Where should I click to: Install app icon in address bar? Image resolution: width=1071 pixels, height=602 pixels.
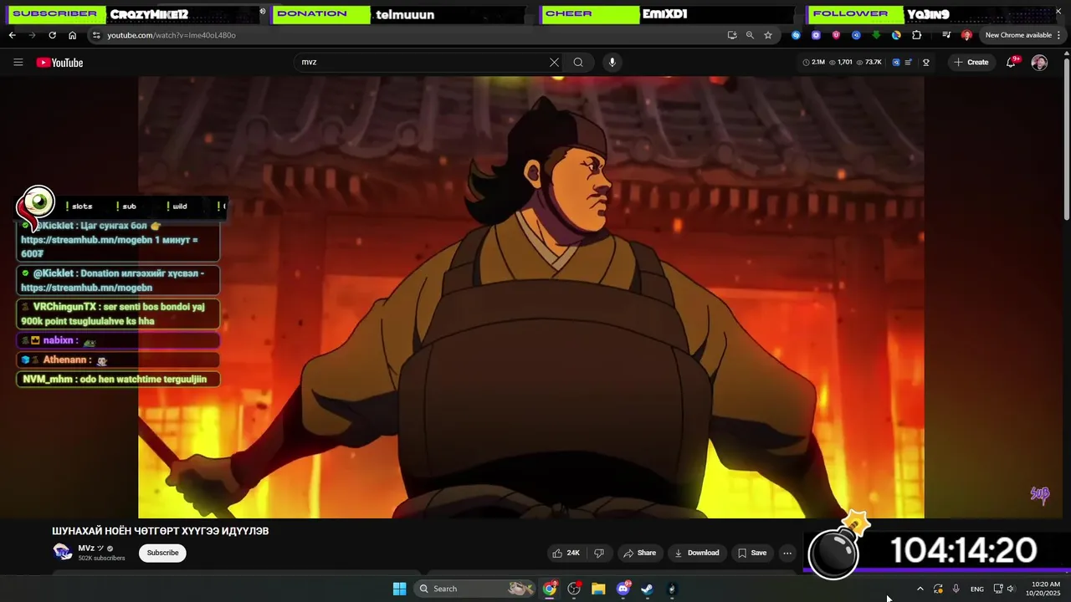click(x=732, y=35)
